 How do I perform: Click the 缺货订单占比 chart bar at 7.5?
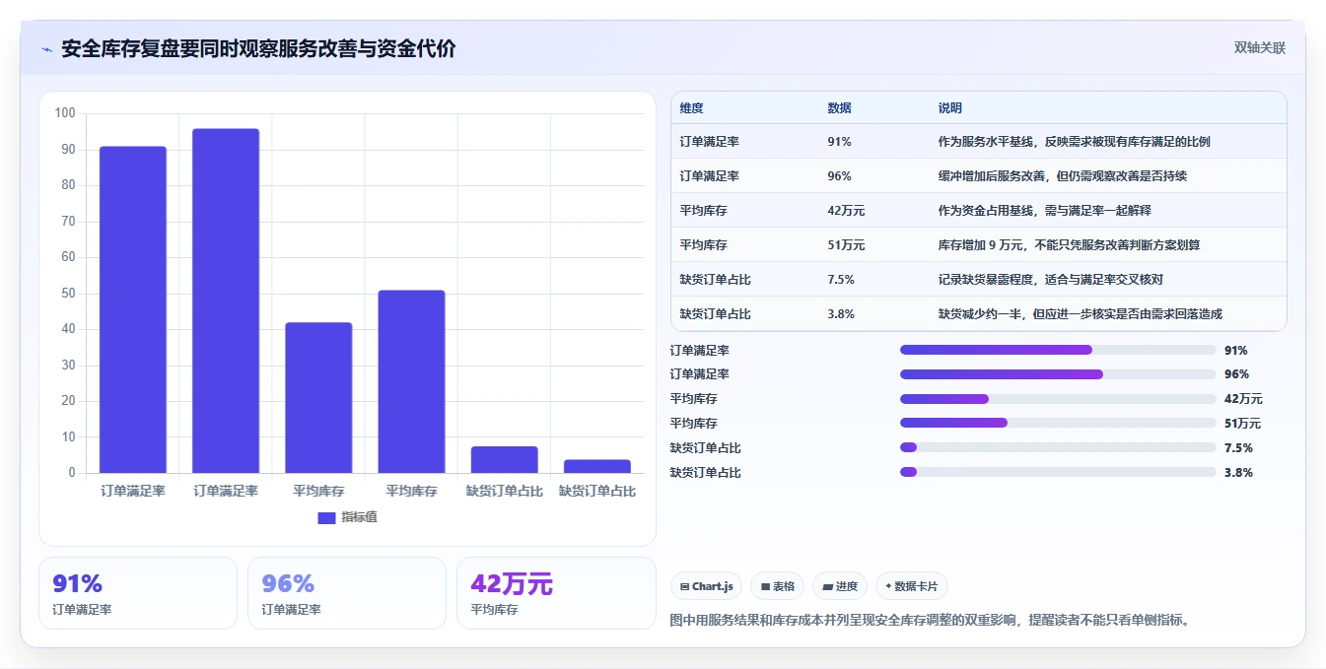point(504,460)
